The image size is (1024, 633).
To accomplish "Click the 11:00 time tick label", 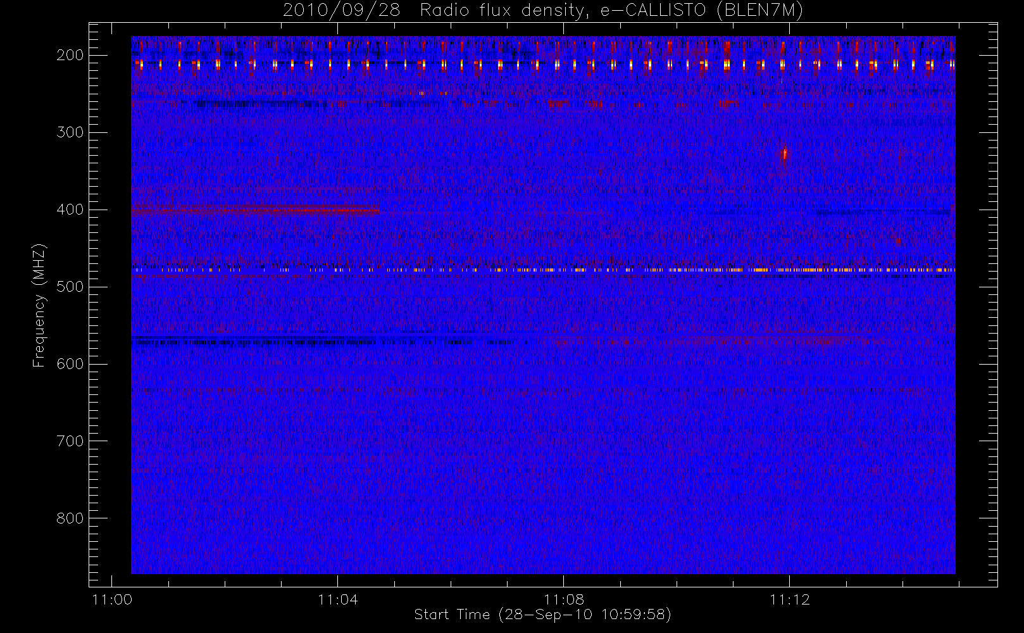I will (x=112, y=599).
